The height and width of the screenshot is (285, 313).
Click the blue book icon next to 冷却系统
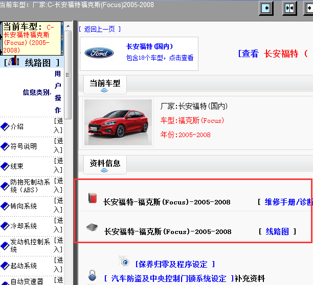(5, 226)
